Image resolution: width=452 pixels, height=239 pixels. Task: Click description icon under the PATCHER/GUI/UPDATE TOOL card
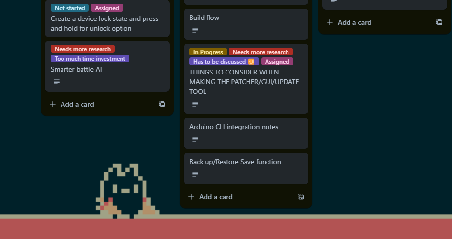[x=195, y=104]
